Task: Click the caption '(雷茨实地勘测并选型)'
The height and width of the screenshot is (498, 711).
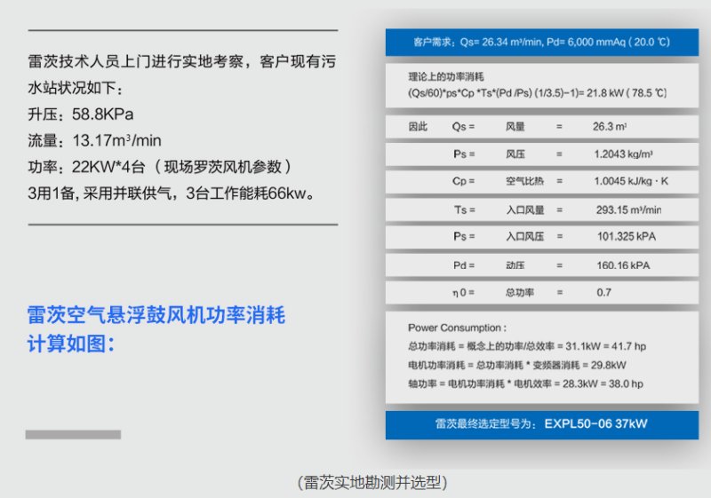Action: pos(372,483)
